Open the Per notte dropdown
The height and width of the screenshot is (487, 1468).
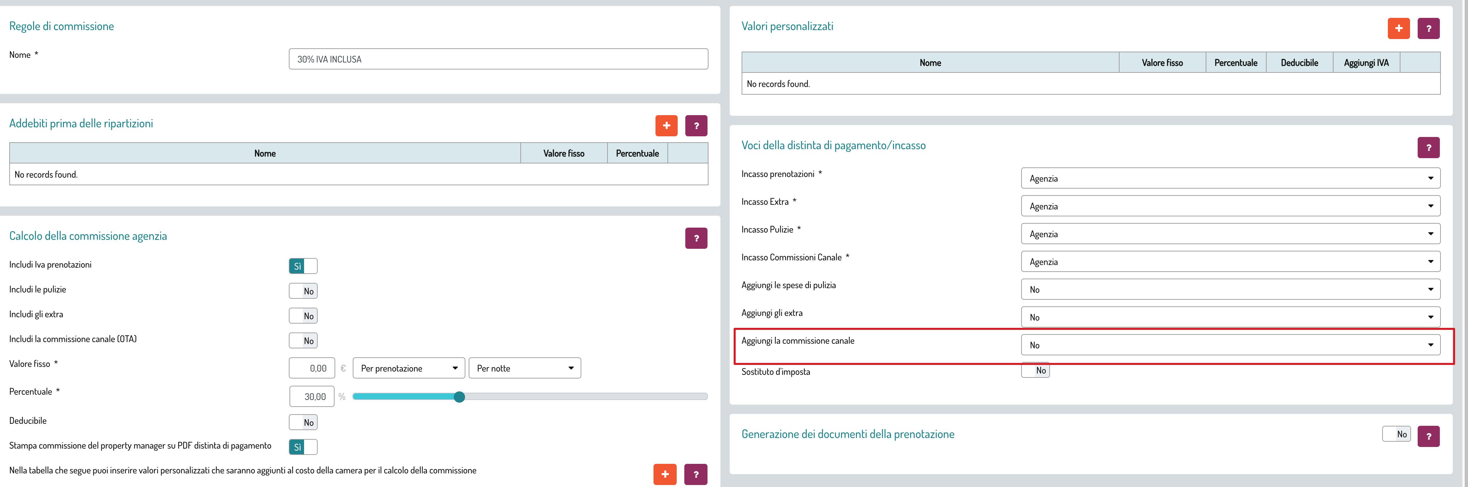pos(524,368)
